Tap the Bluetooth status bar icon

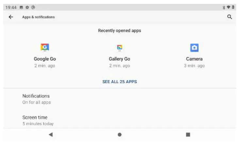pos(224,7)
